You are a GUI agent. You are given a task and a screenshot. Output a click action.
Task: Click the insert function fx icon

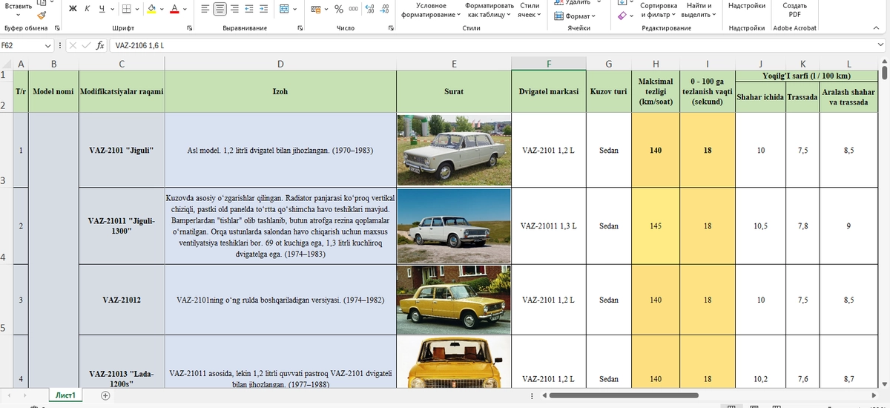point(100,45)
